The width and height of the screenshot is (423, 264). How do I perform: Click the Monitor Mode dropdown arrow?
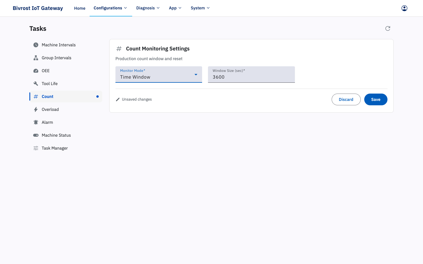click(196, 75)
